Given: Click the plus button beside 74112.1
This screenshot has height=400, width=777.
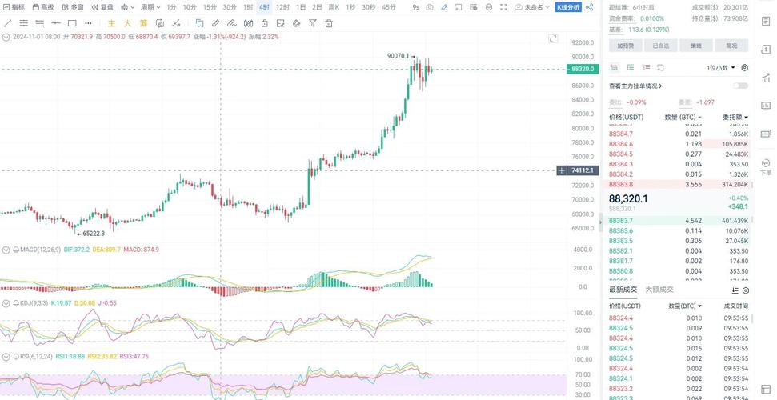Looking at the screenshot, I should coord(562,170).
